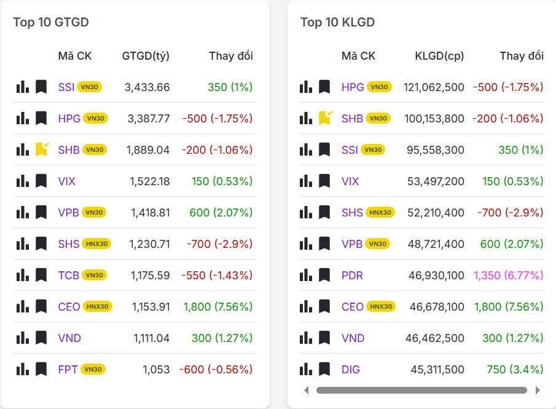Open the chart icon for SSI in Top 10 KLGD
The width and height of the screenshot is (556, 409).
click(306, 149)
